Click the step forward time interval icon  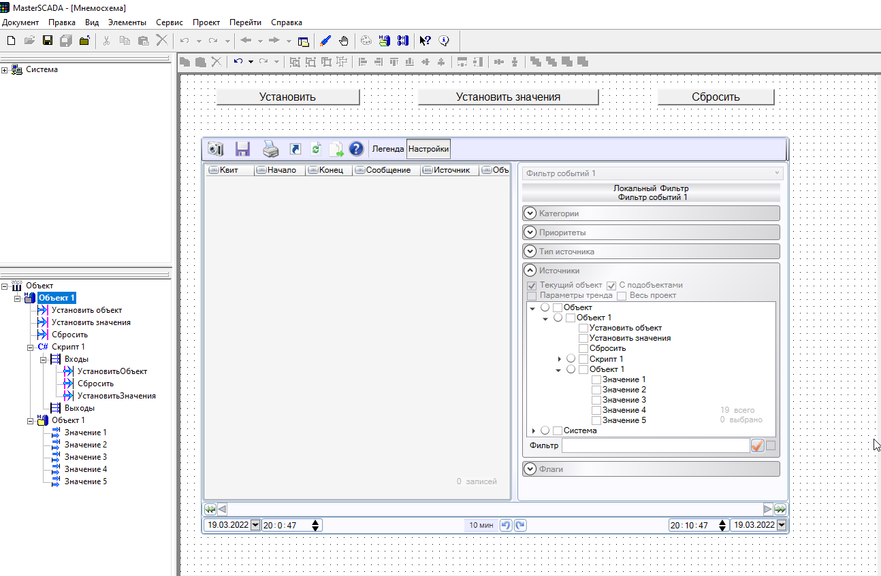(520, 525)
